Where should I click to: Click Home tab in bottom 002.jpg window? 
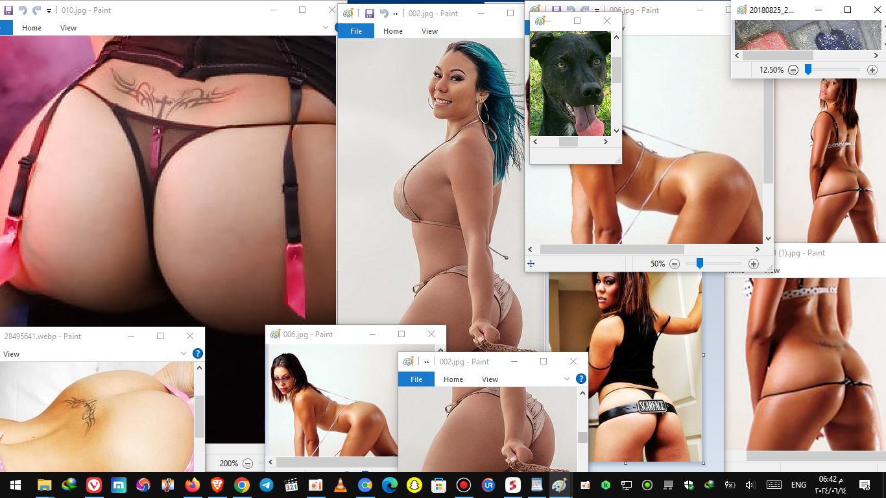point(453,379)
